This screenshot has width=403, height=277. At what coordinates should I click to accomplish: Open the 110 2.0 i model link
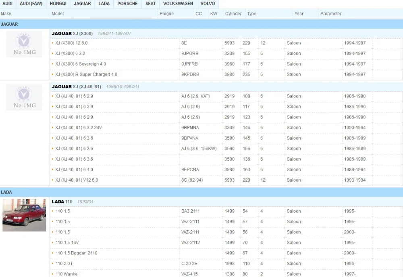(64, 263)
